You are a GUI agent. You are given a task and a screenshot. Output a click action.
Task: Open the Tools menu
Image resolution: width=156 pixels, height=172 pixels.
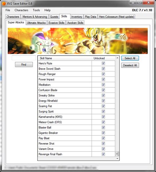point(36,10)
